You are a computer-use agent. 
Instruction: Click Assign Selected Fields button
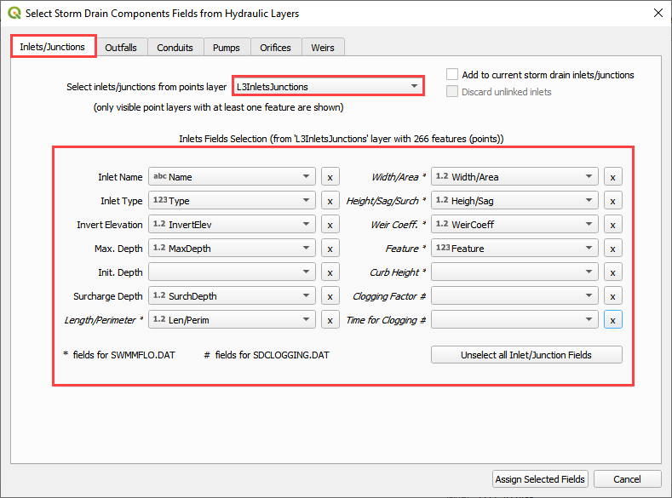point(540,479)
